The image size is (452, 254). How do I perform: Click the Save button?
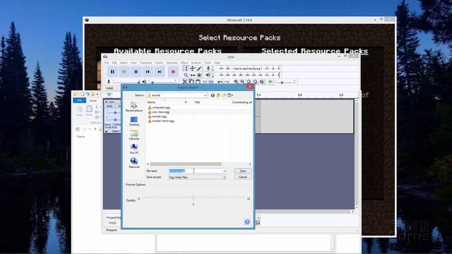243,171
